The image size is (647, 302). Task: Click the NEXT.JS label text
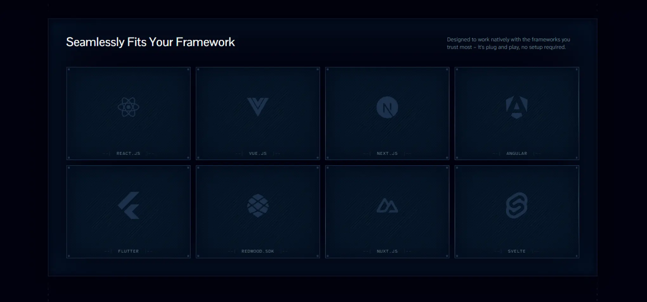(x=387, y=153)
